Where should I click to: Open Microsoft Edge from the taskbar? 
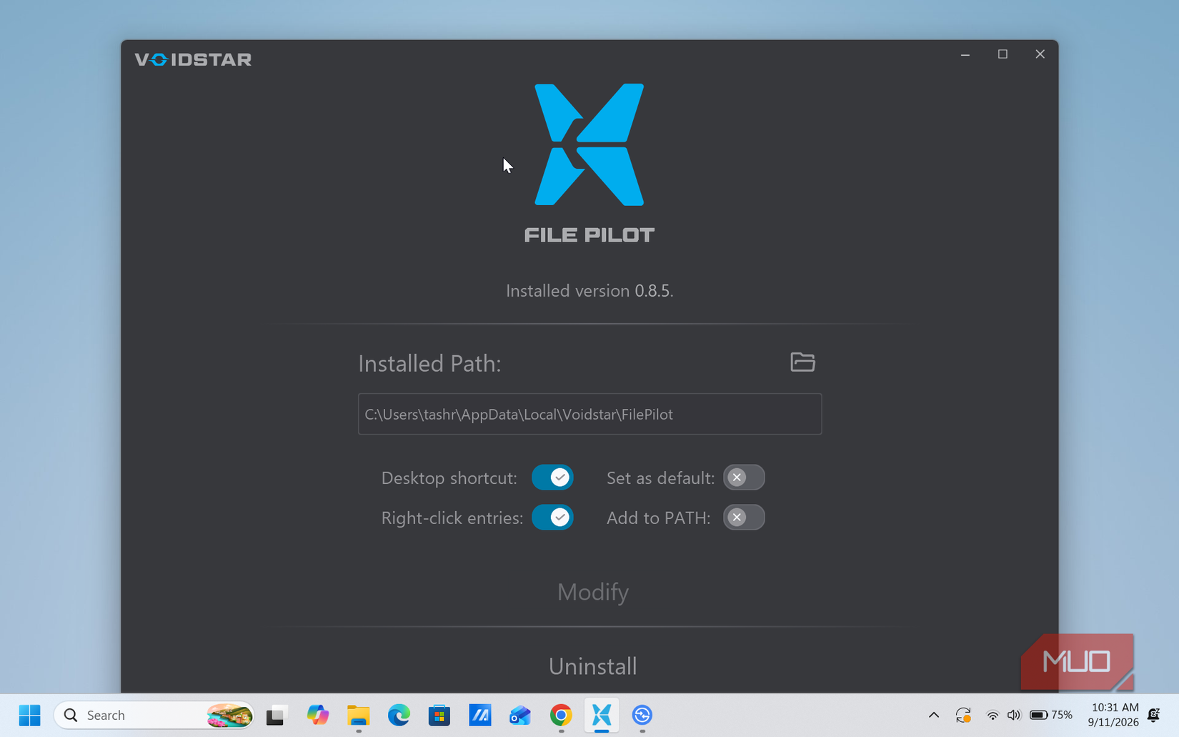click(x=399, y=715)
